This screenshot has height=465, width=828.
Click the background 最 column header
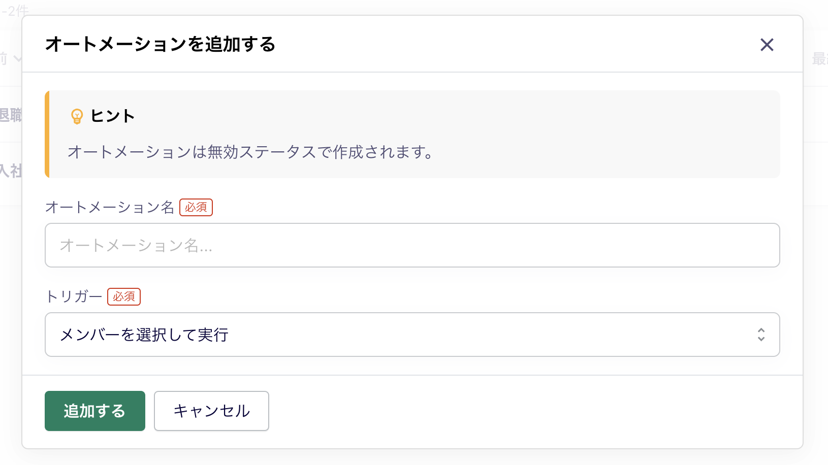pyautogui.click(x=819, y=59)
